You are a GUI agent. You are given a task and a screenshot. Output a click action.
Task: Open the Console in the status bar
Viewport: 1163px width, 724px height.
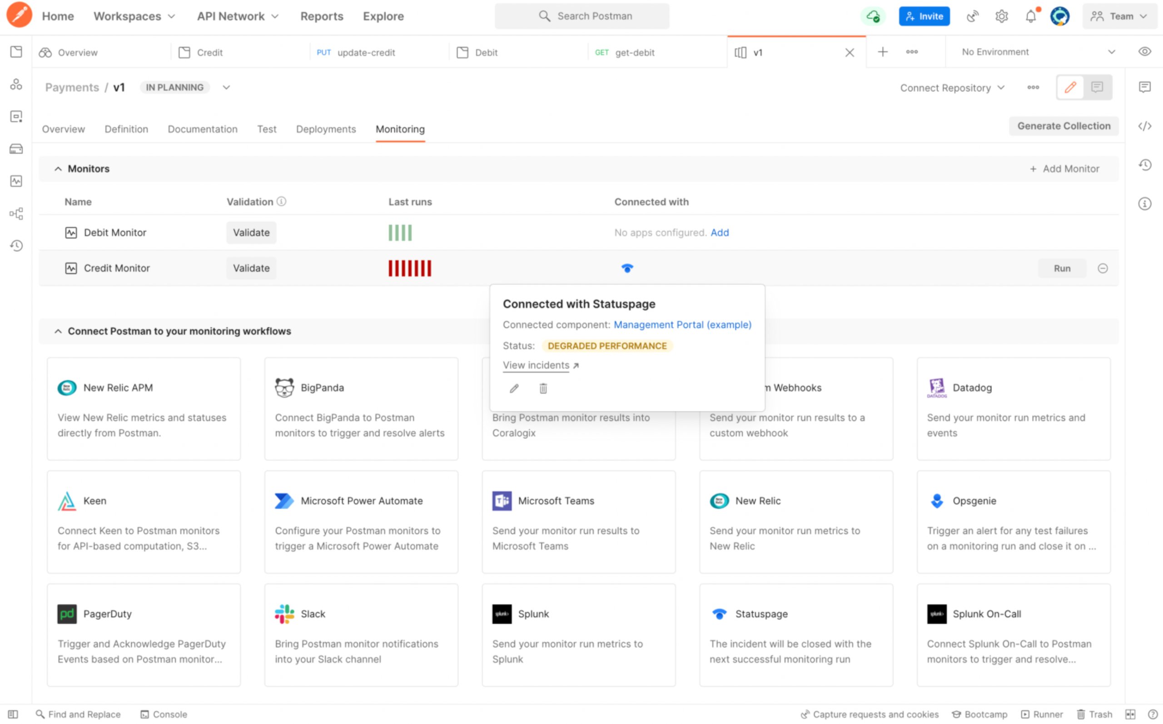coord(164,714)
